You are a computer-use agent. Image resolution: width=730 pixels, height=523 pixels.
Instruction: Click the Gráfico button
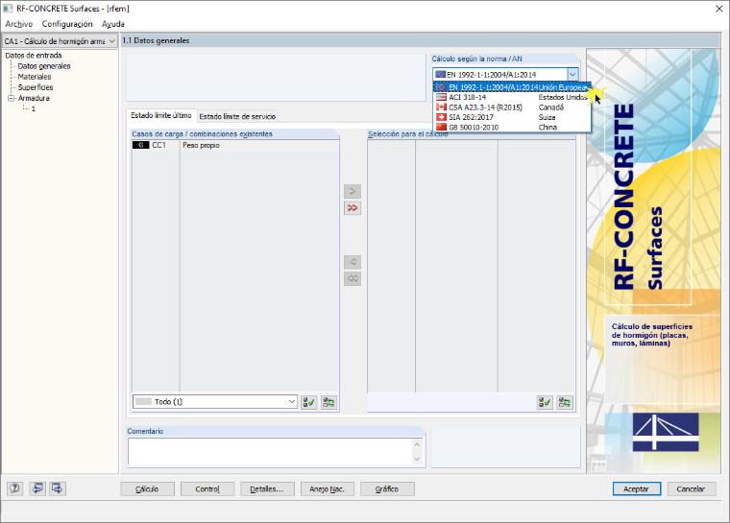[x=387, y=489]
